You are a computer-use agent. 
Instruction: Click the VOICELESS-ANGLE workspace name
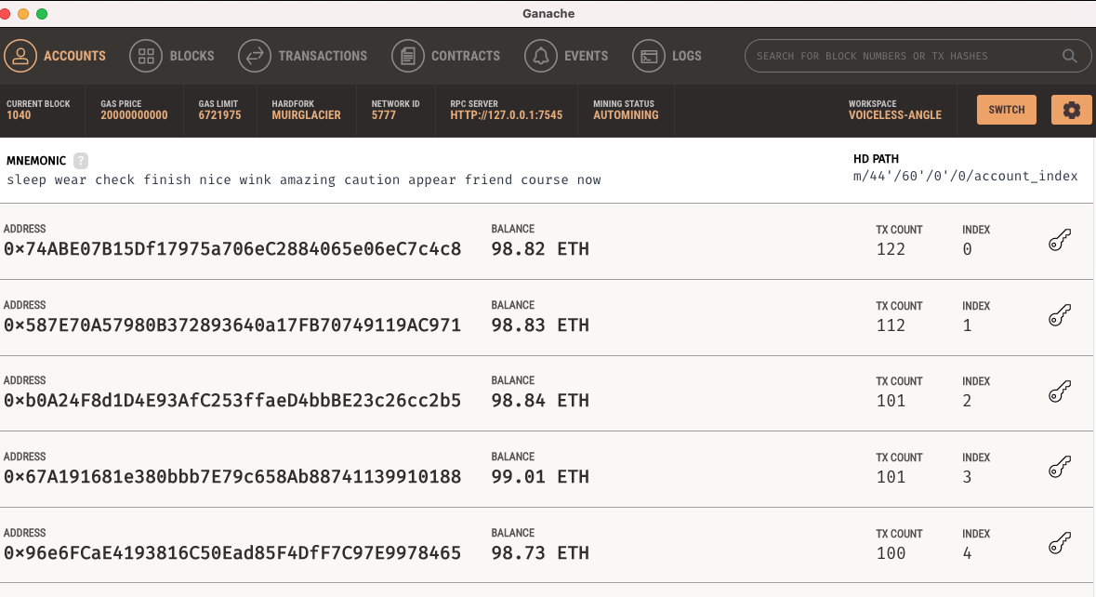[894, 115]
